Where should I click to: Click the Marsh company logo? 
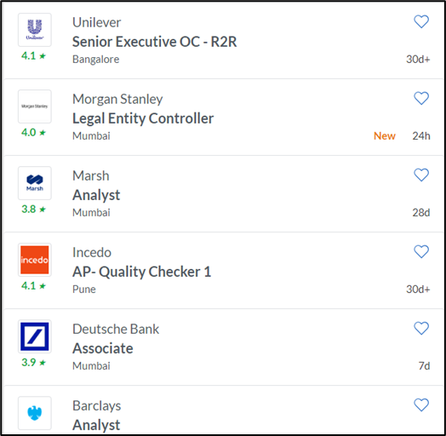click(35, 183)
